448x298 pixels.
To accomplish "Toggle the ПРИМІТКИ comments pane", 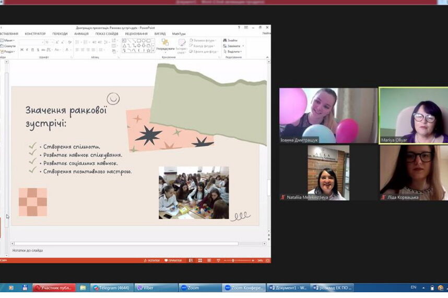I will [x=173, y=260].
